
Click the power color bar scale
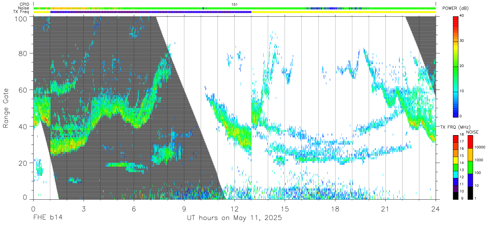(456, 66)
